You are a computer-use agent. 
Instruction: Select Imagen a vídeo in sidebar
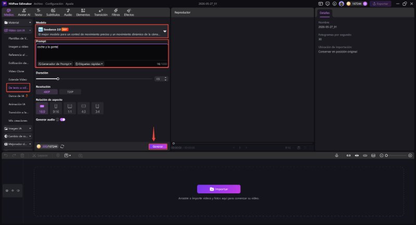[18, 47]
